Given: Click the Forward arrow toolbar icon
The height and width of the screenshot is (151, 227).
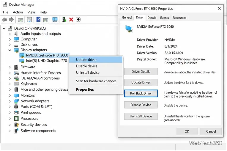Looking at the screenshot, I should pyautogui.click(x=11, y=20).
